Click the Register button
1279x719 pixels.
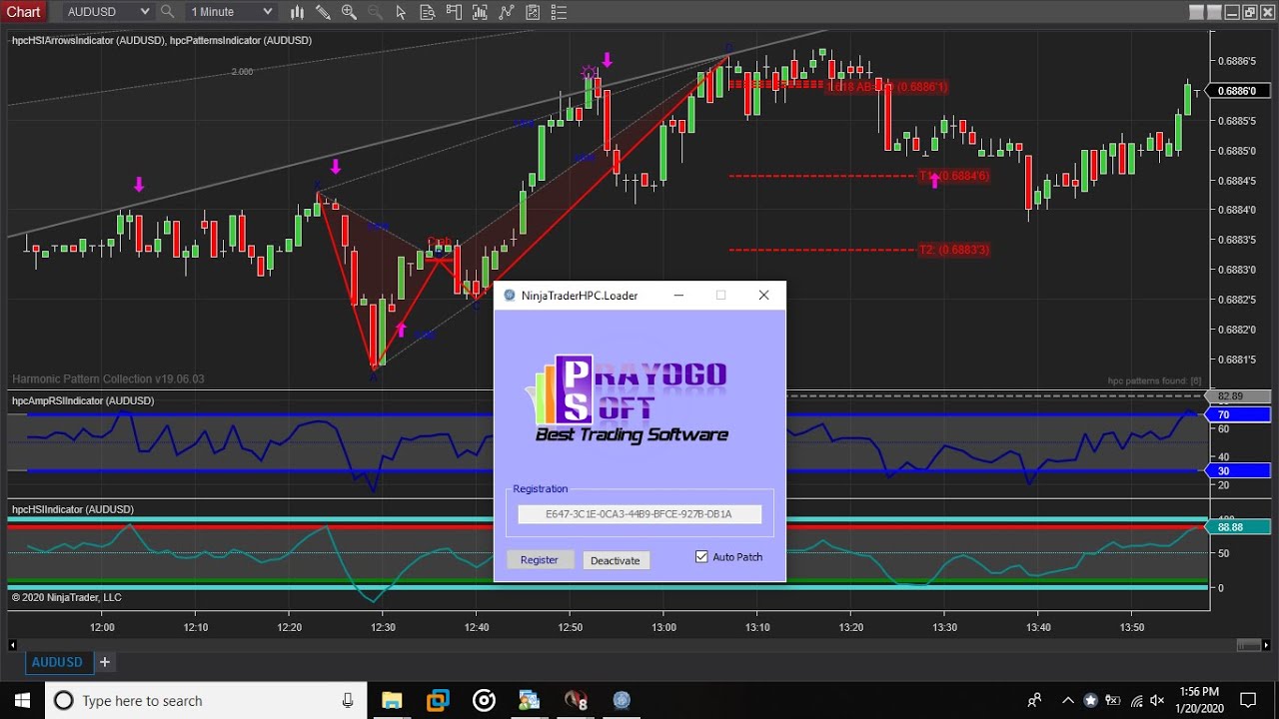(x=540, y=560)
